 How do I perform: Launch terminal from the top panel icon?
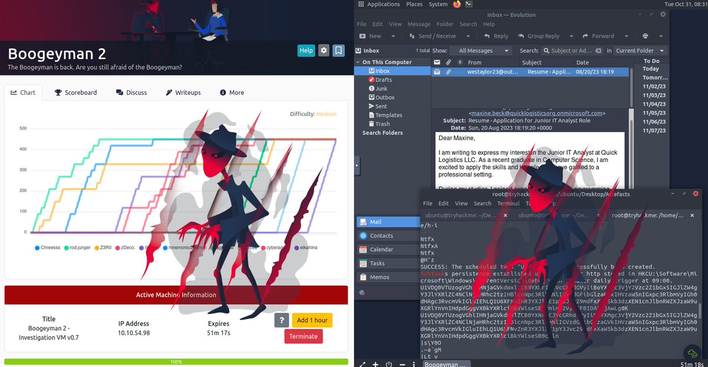[468, 4]
